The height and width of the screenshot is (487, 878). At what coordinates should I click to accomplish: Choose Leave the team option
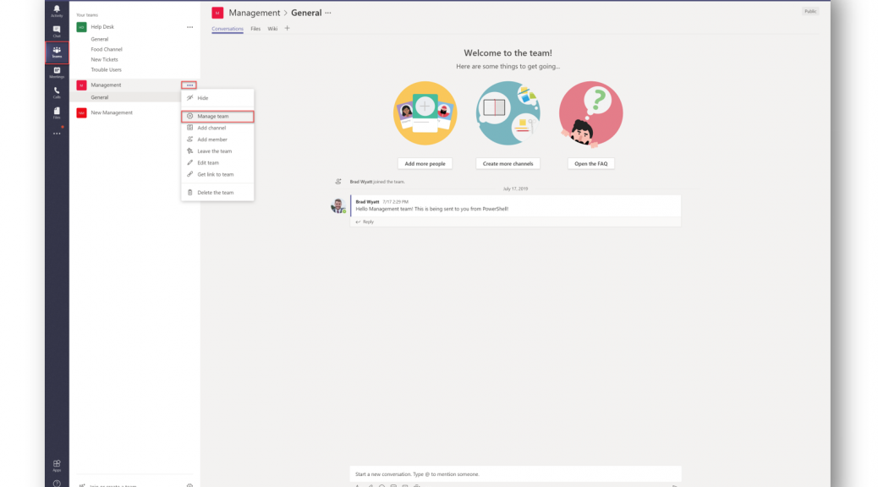pyautogui.click(x=217, y=151)
